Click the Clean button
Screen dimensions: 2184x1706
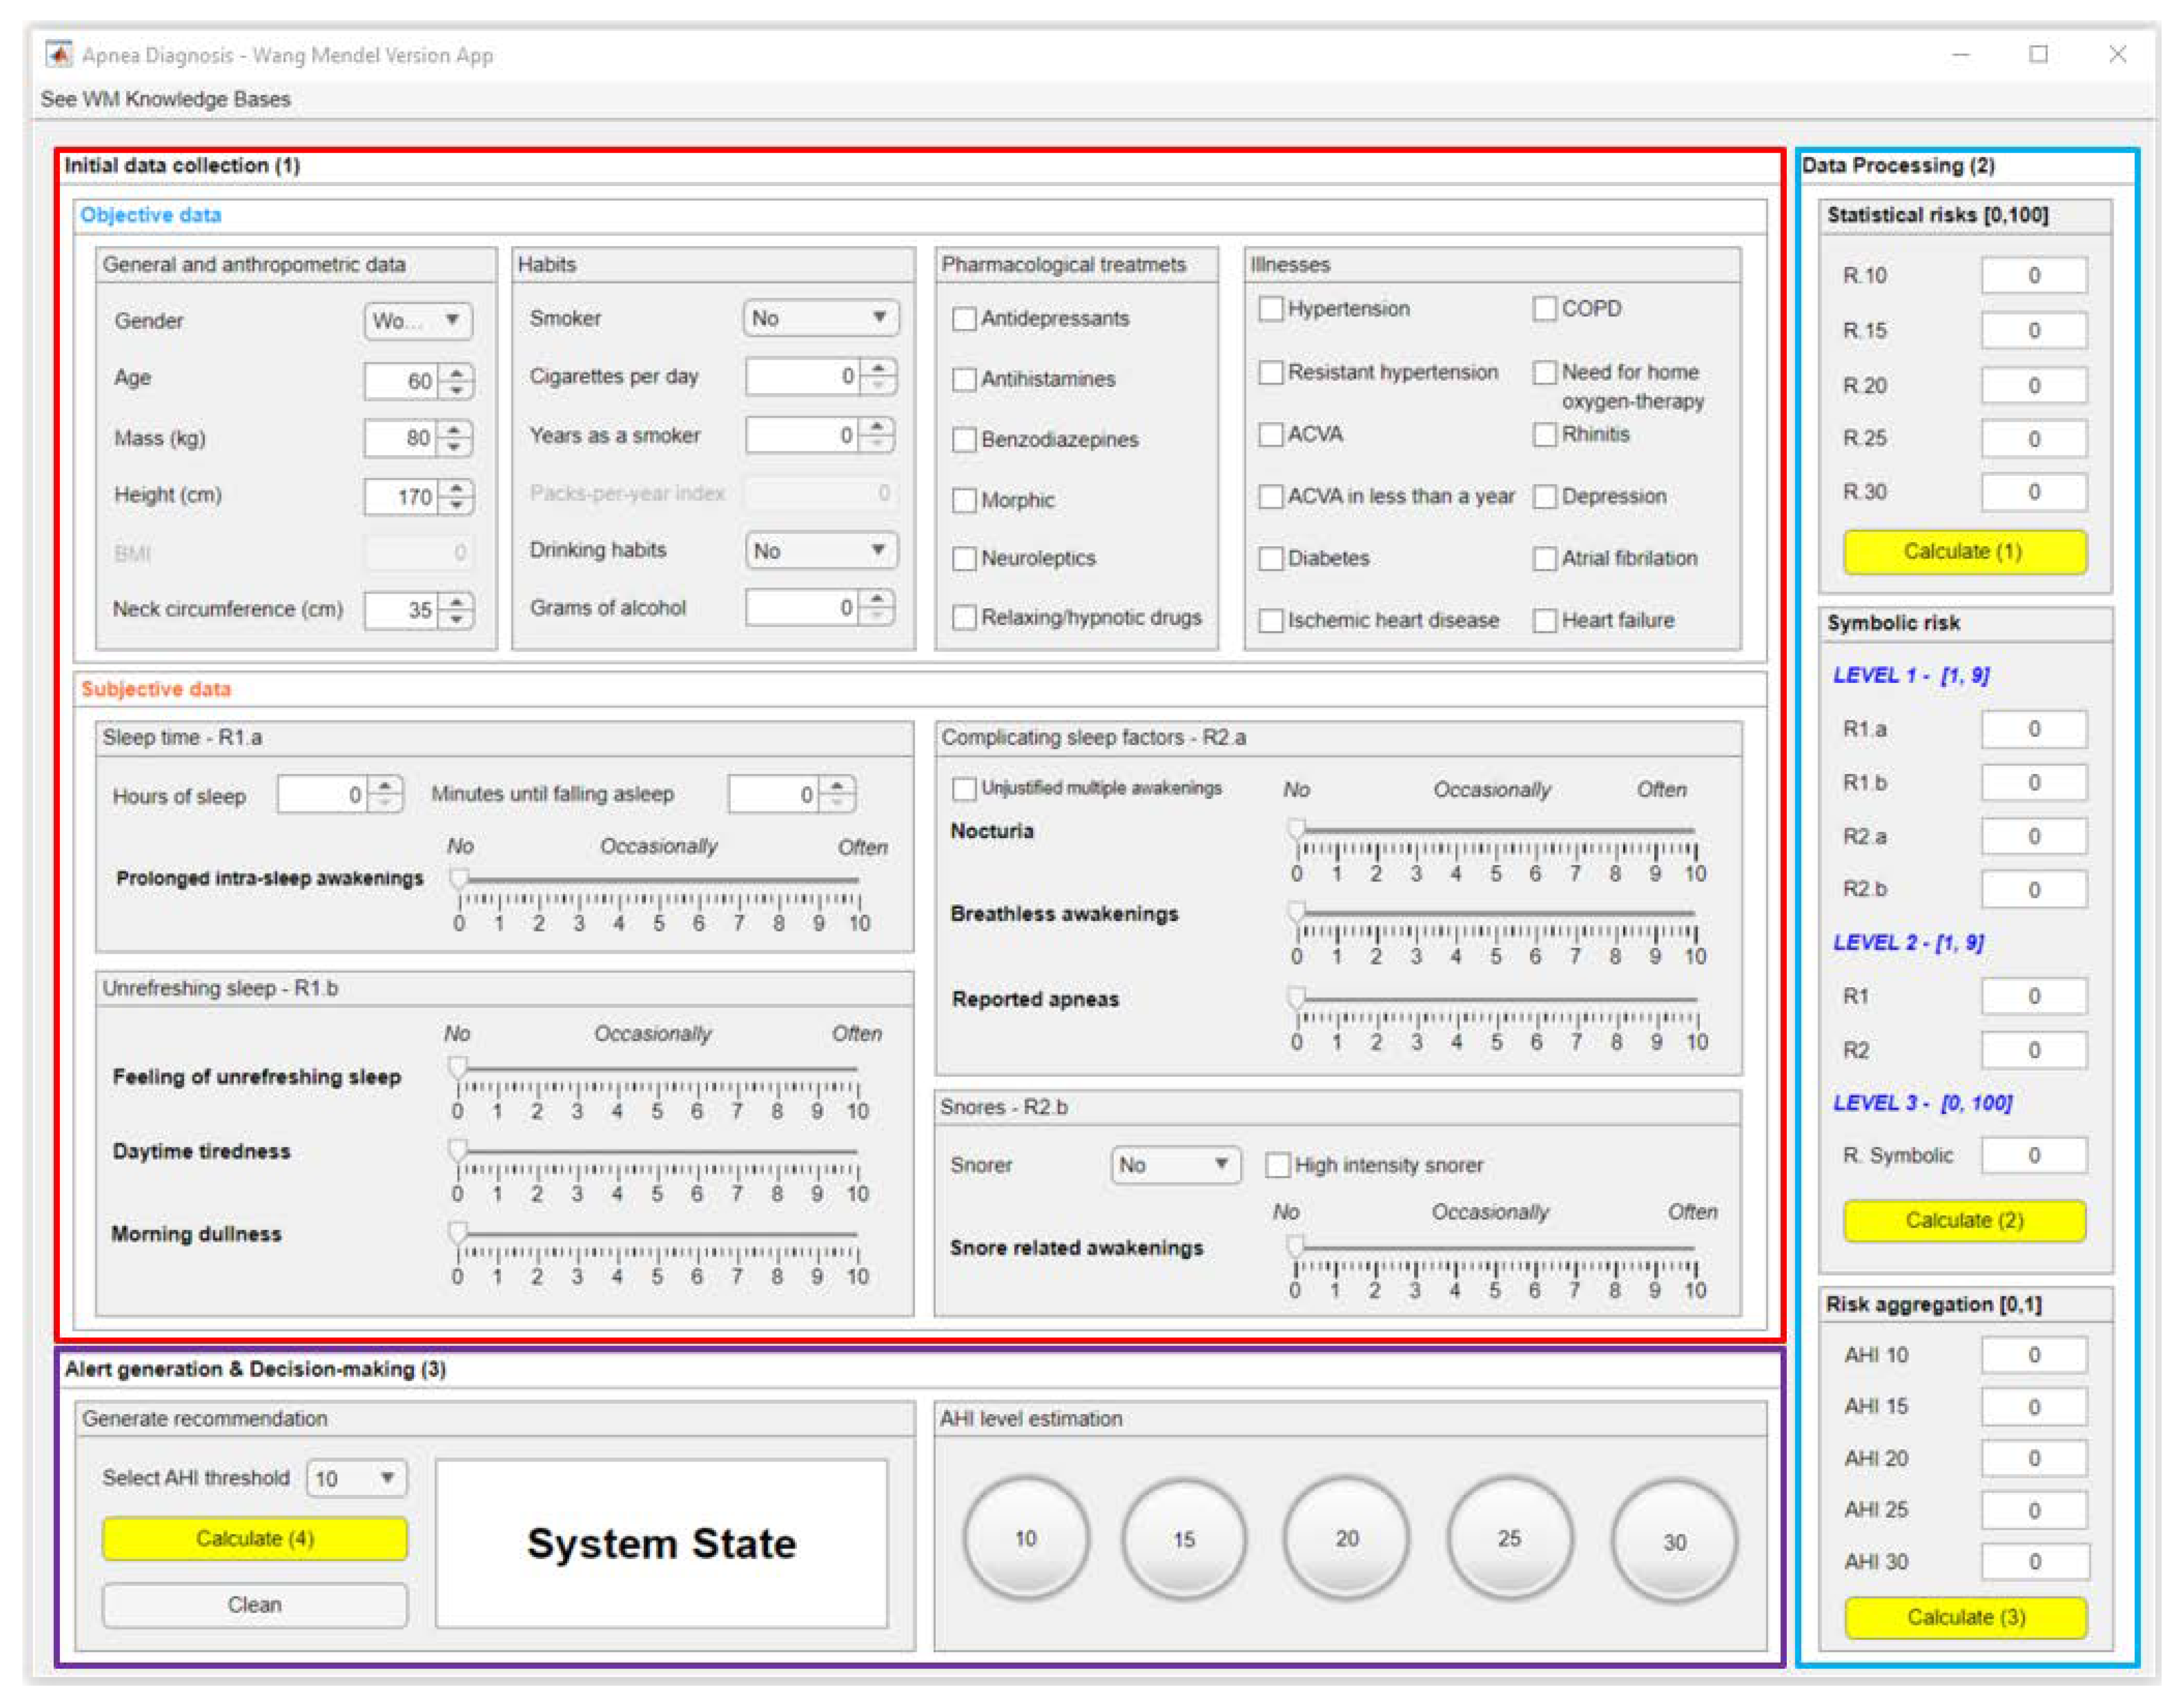pyautogui.click(x=254, y=1604)
